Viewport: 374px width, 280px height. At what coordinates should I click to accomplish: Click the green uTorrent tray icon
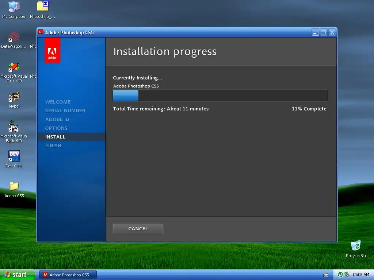click(x=340, y=275)
